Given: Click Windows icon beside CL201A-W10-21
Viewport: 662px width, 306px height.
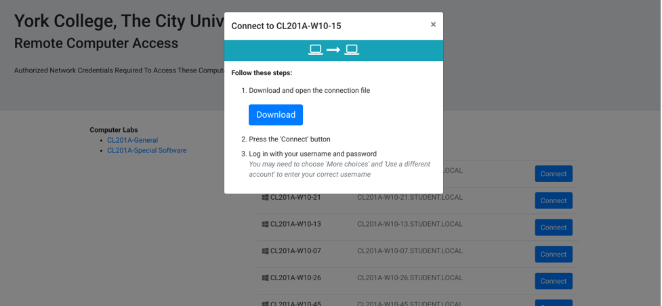Looking at the screenshot, I should (265, 197).
